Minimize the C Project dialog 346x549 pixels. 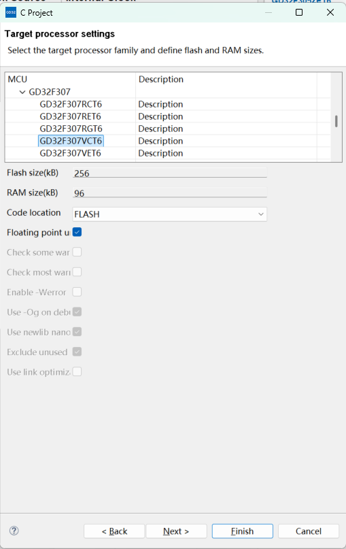(x=269, y=12)
